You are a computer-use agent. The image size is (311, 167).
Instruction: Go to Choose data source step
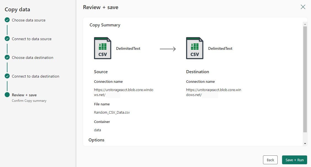[x=29, y=20]
